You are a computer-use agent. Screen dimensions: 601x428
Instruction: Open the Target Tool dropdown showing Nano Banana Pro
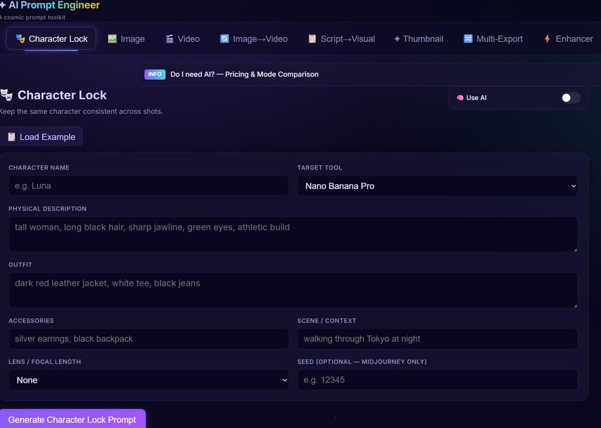click(x=438, y=185)
